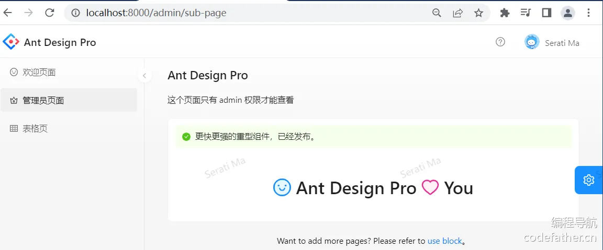Open Chrome profile avatar icon
The width and height of the screenshot is (603, 250).
pos(567,13)
